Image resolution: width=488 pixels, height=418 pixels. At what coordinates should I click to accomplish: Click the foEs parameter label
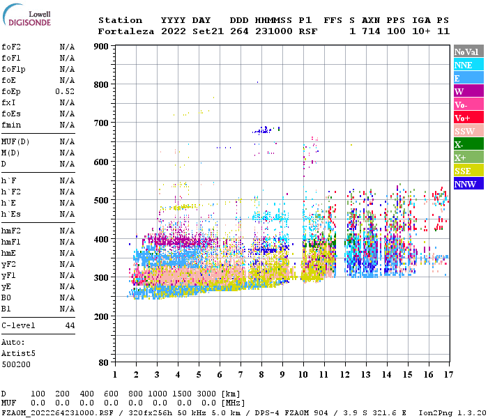coord(11,114)
